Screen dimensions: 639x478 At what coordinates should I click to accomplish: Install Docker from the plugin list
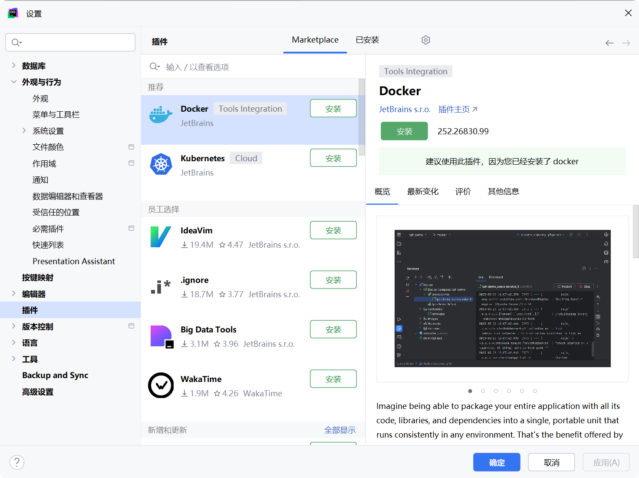[x=333, y=109]
